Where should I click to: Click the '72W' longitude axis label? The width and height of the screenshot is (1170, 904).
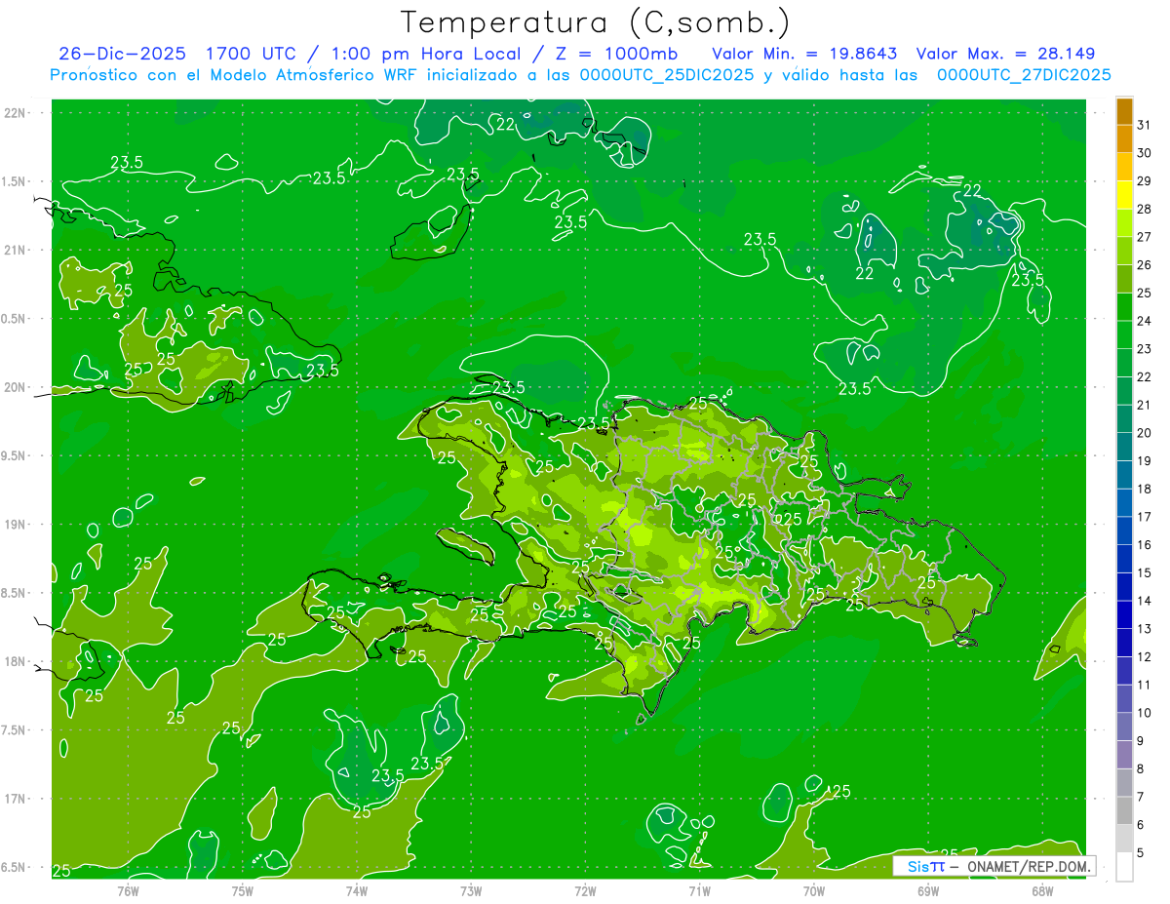pos(585,890)
